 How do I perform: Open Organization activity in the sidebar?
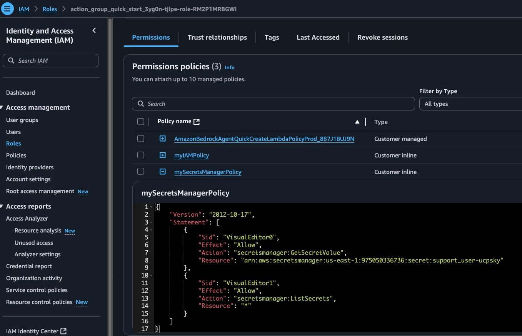(34, 278)
